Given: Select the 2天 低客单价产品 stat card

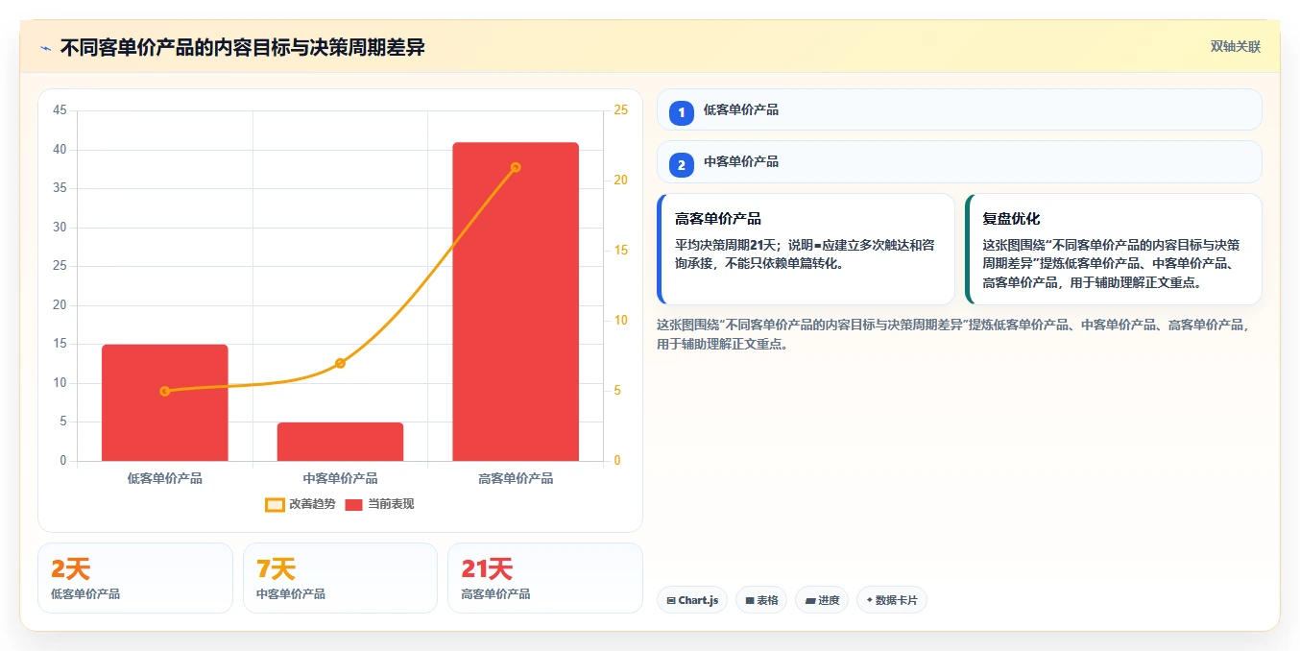Looking at the screenshot, I should 135,578.
